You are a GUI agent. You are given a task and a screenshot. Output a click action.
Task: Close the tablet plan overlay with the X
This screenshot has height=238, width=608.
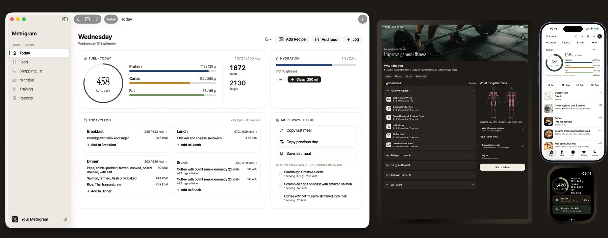point(523,38)
